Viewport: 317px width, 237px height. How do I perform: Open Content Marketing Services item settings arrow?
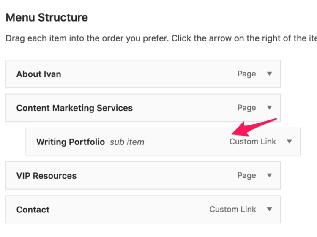[x=269, y=108]
